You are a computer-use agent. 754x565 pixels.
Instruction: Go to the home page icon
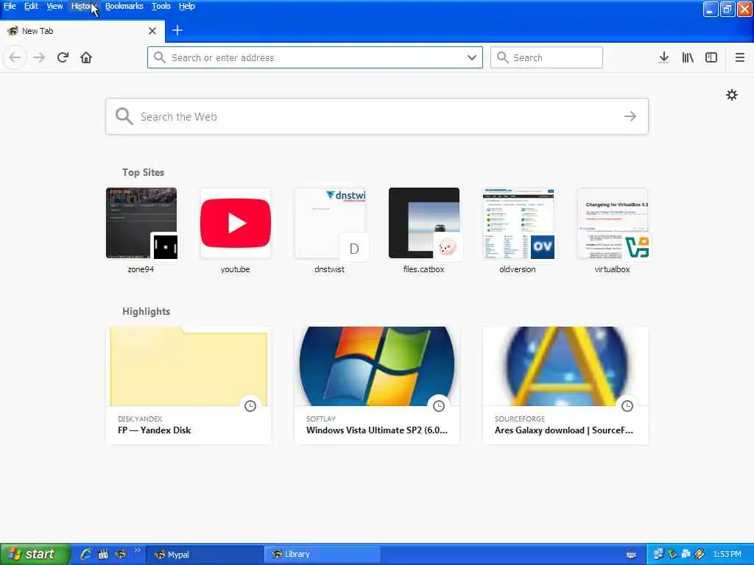click(x=86, y=57)
